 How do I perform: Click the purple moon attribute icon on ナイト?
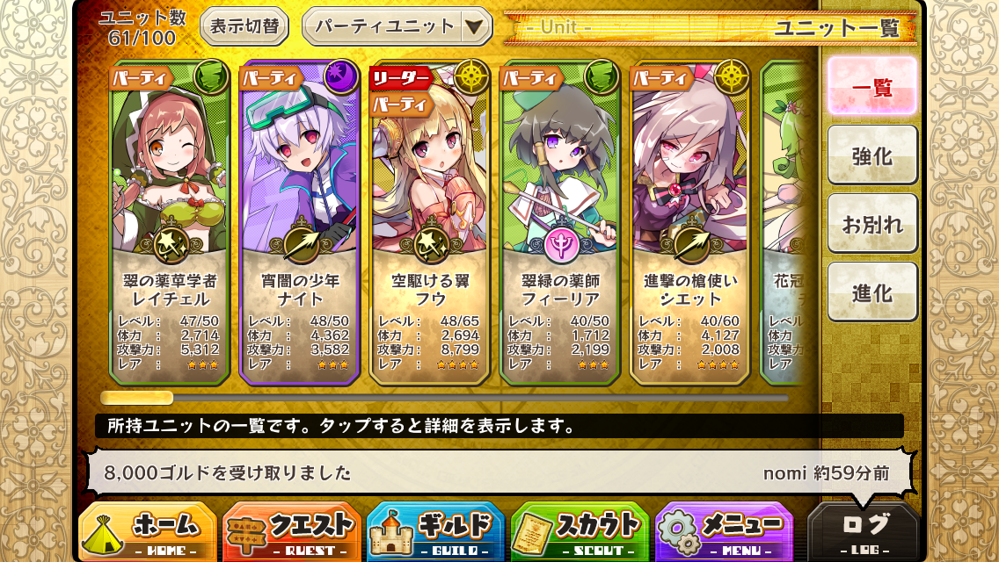pos(341,77)
